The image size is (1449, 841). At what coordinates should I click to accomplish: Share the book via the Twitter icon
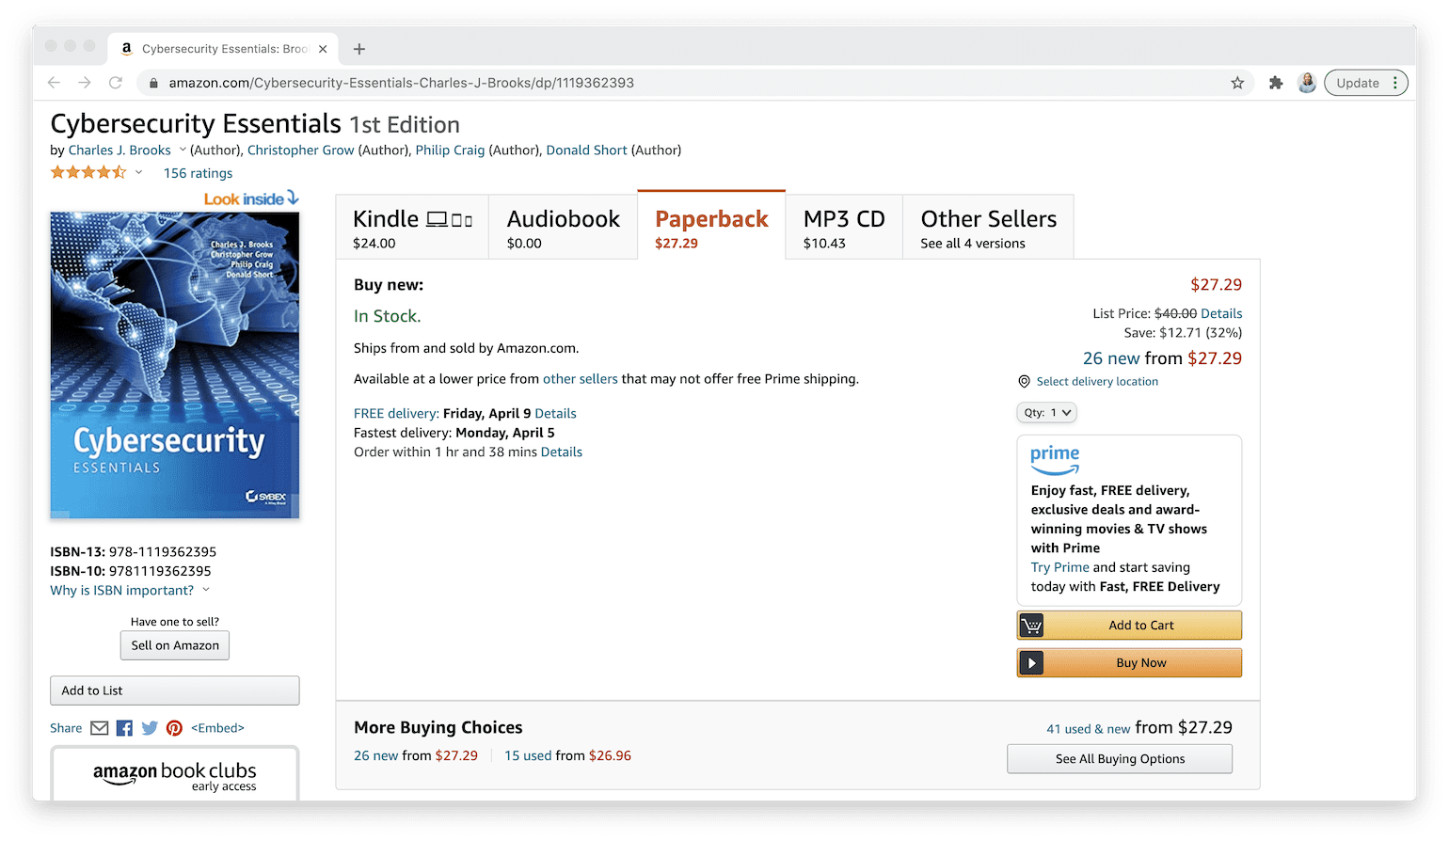pos(149,727)
